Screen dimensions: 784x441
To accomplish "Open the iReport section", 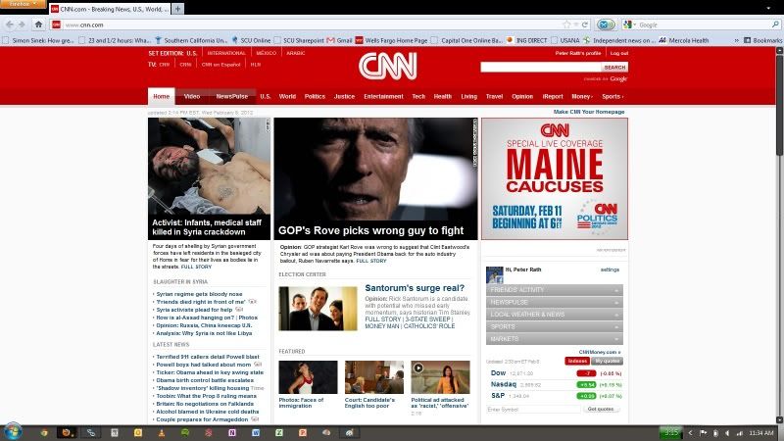I will click(x=553, y=96).
